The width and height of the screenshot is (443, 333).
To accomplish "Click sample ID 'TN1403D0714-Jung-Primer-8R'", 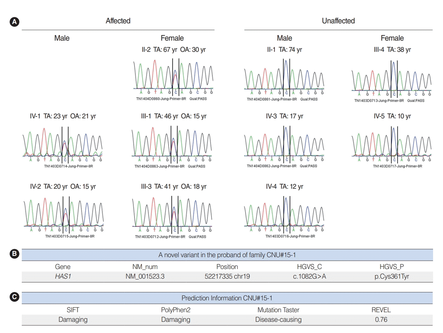I will (69, 166).
